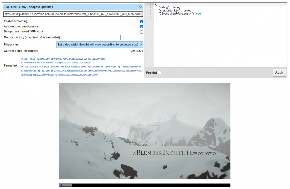The image size is (290, 189).
Task: Seek by clicking the gray buffered bar
Action: pyautogui.click(x=67, y=185)
